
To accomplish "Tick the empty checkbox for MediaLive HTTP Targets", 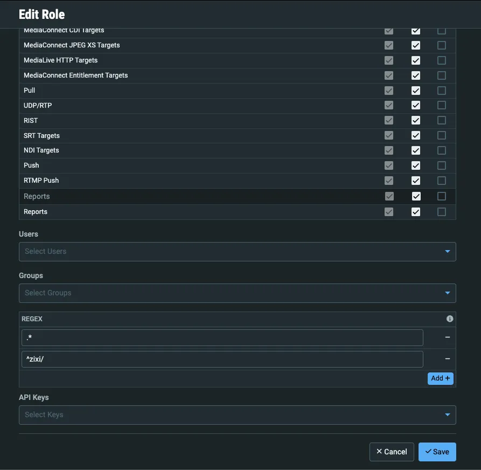I will tap(442, 60).
